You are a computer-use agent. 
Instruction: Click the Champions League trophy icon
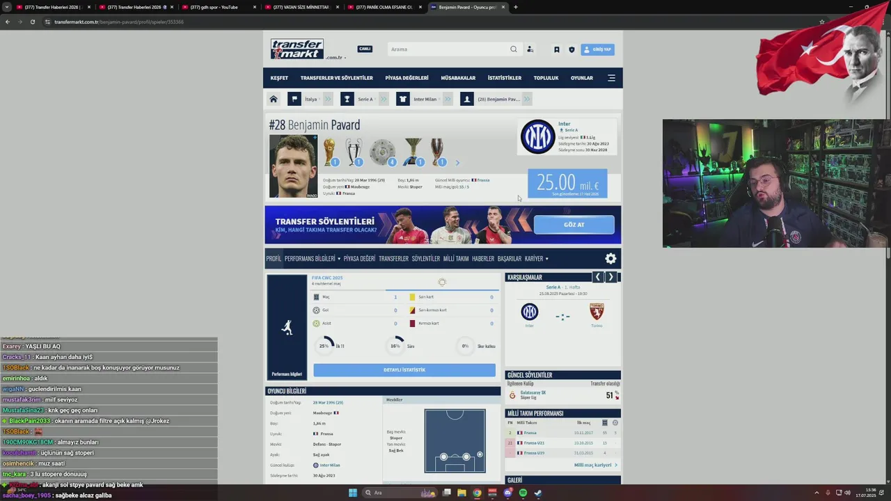354,152
